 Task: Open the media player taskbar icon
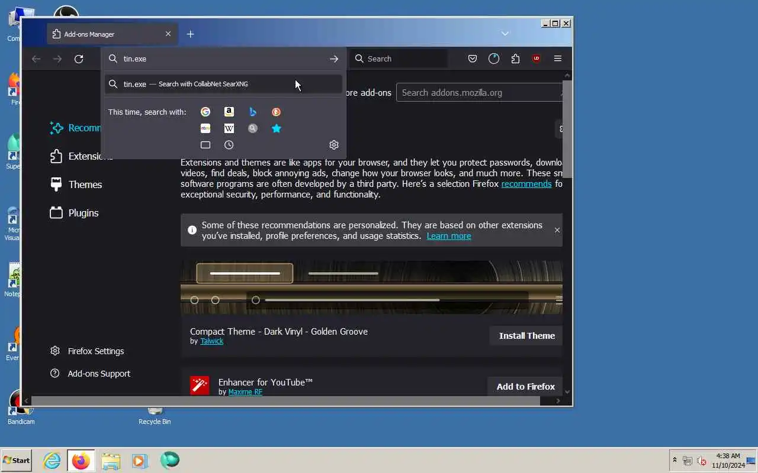click(140, 461)
